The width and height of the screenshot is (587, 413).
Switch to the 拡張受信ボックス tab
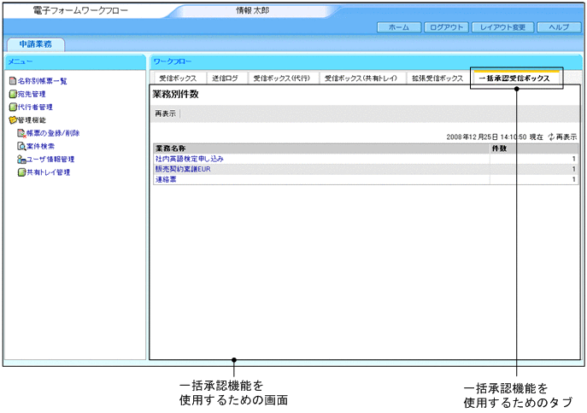[x=437, y=78]
